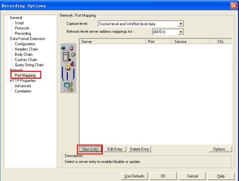Close the Recording Options dialog
This screenshot has height=181, width=239.
point(234,6)
